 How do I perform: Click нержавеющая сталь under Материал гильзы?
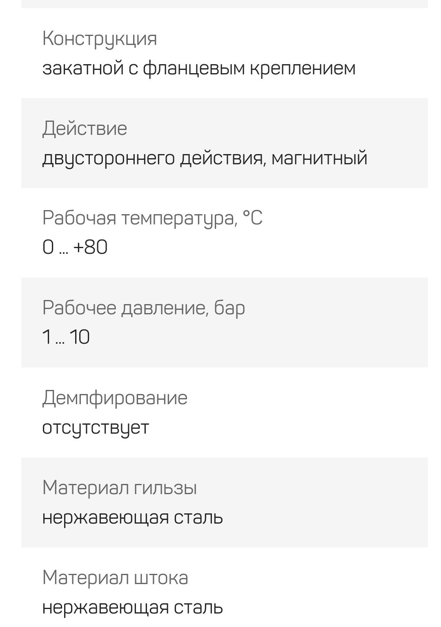pyautogui.click(x=132, y=518)
